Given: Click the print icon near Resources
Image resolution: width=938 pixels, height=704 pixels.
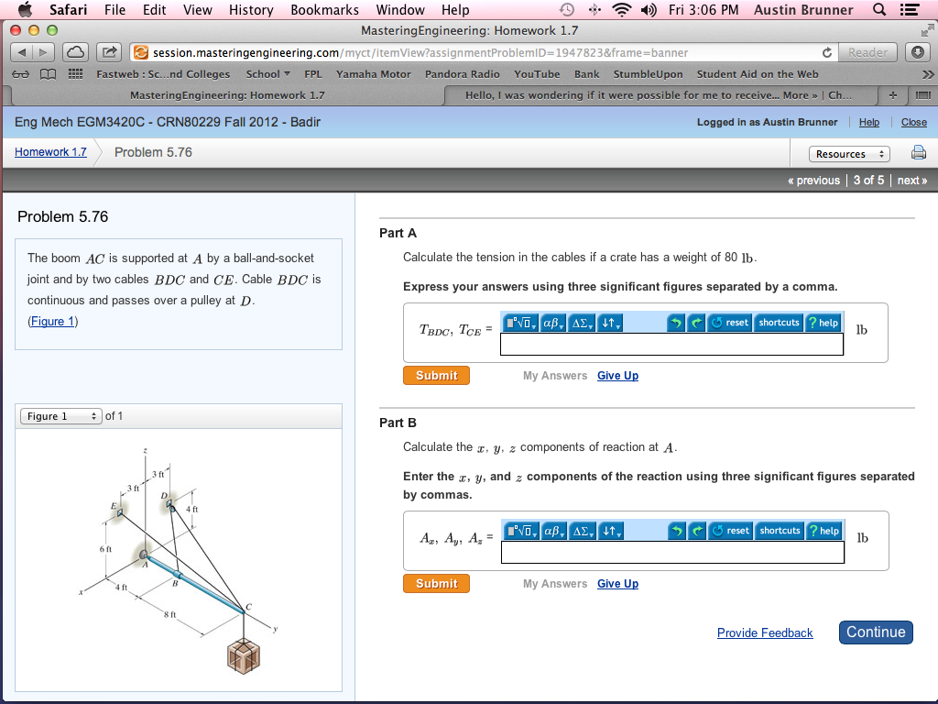Looking at the screenshot, I should (x=919, y=153).
